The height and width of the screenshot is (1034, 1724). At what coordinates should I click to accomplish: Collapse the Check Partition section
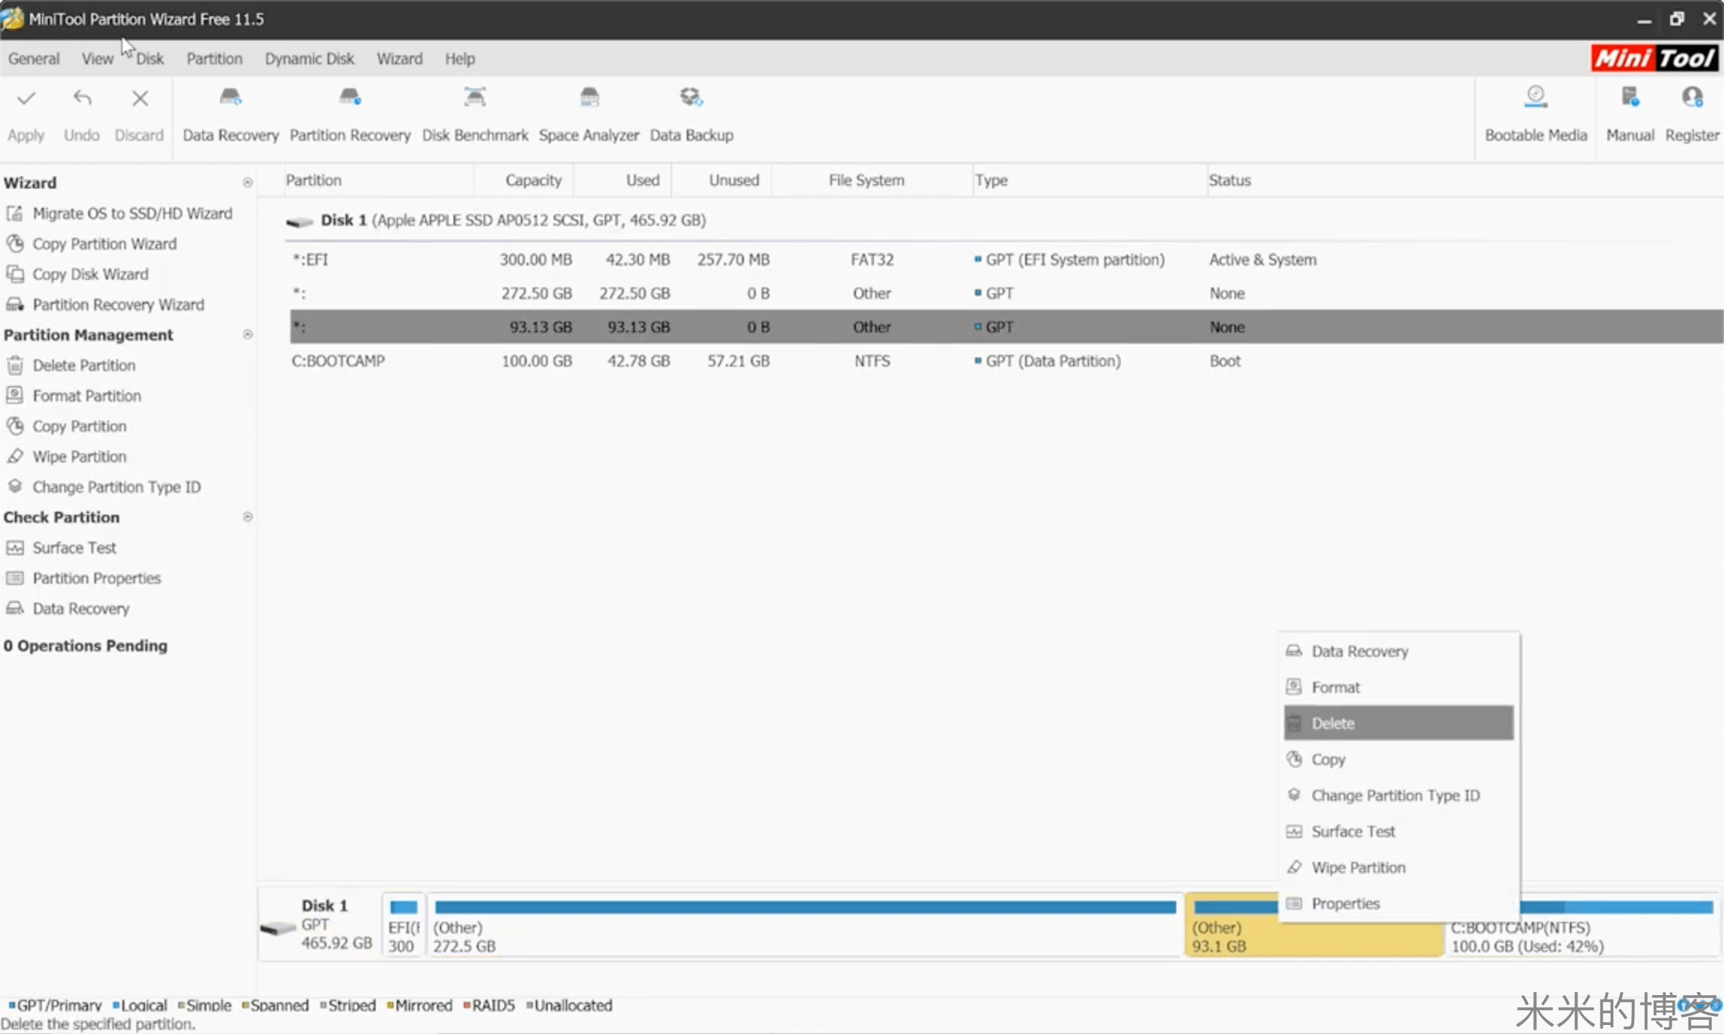(248, 517)
